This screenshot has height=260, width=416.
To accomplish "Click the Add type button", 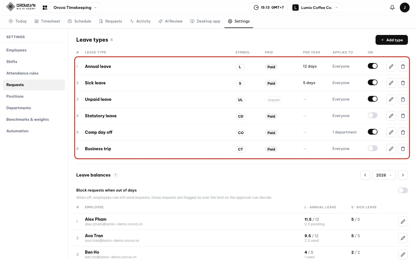I will click(x=392, y=40).
